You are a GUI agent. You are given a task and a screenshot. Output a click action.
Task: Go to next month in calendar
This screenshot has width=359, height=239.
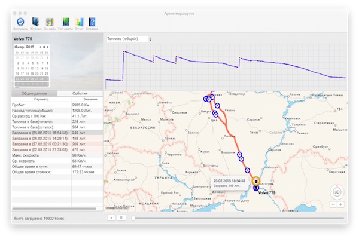coord(47,47)
